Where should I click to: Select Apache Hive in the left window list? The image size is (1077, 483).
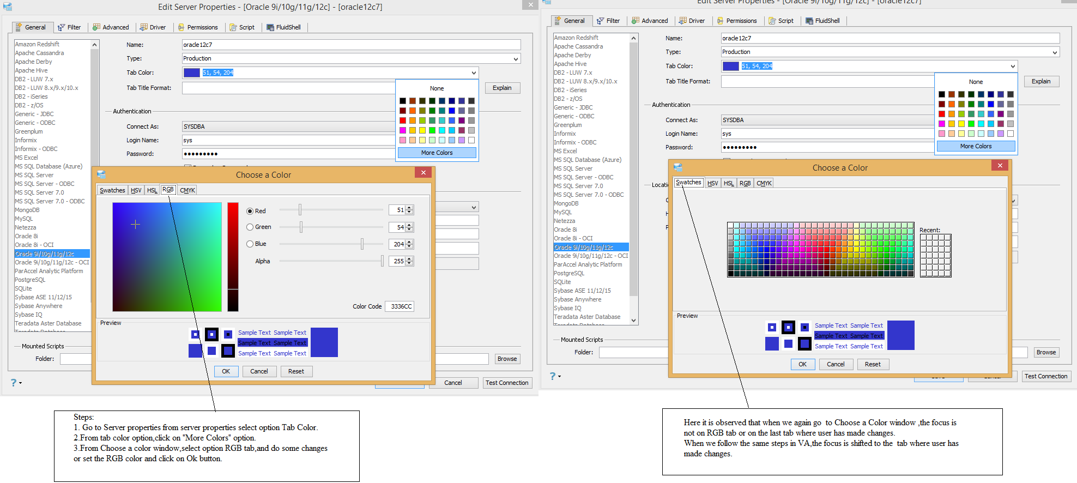pyautogui.click(x=31, y=70)
